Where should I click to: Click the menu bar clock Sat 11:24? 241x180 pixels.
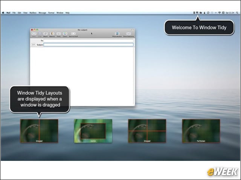[230, 13]
